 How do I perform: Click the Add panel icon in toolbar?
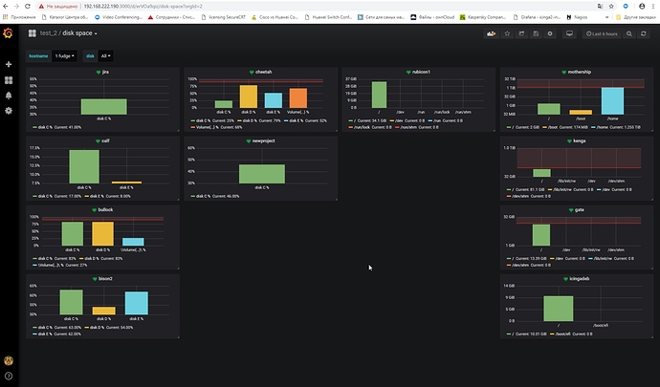pyautogui.click(x=492, y=33)
